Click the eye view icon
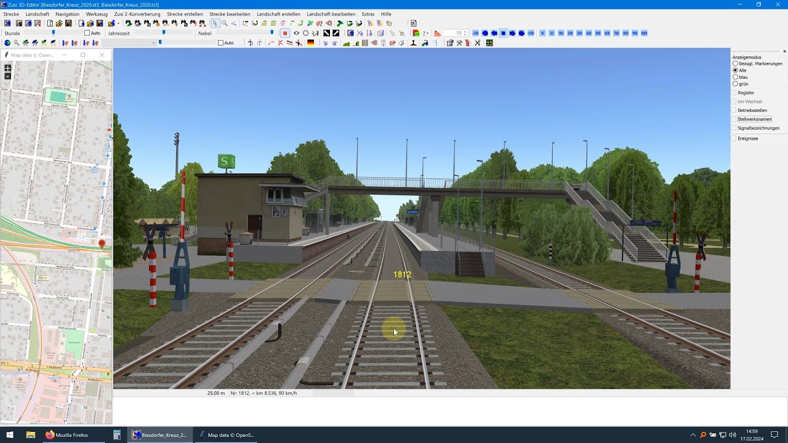788x443 pixels. [x=296, y=33]
